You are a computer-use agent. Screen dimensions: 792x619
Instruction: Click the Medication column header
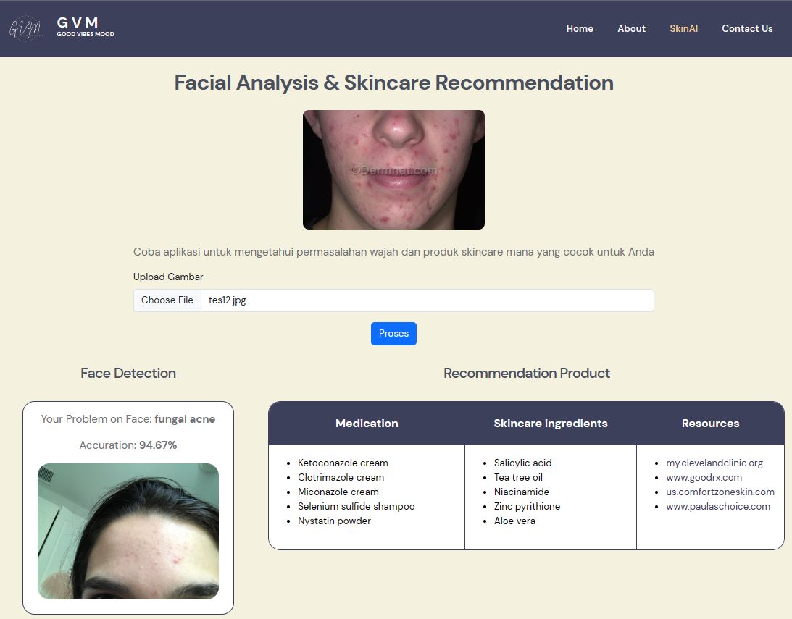367,423
